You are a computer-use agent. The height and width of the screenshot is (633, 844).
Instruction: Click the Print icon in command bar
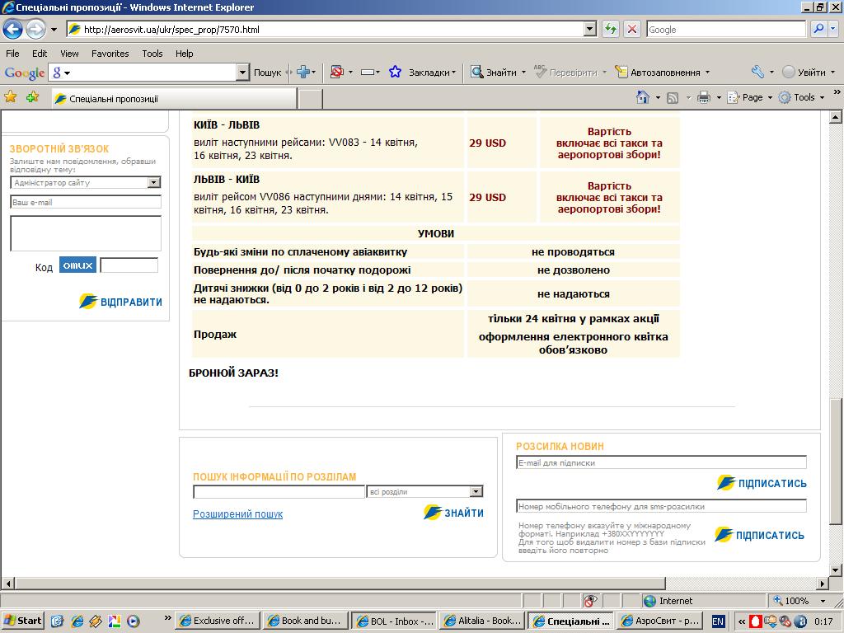tap(703, 97)
